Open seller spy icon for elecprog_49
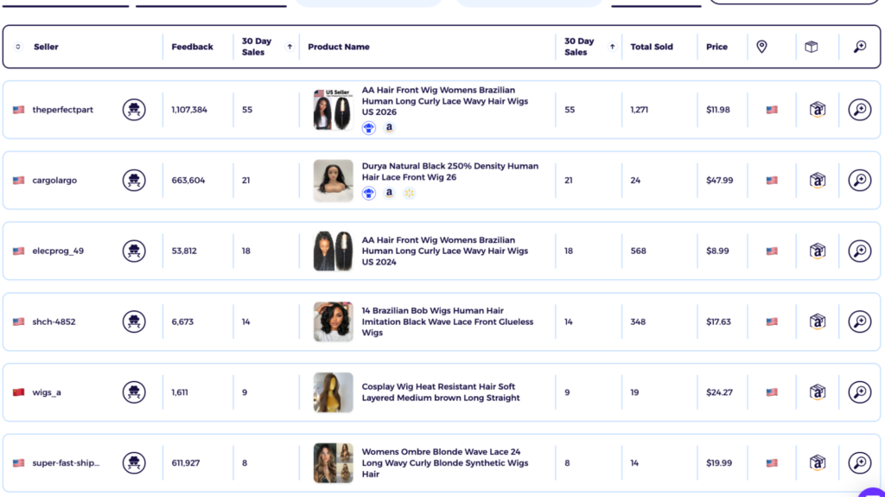 (134, 251)
